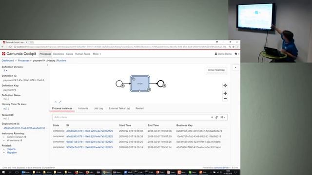The width and height of the screenshot is (312, 175).
Task: Focus the Add criteria search field
Action: pyautogui.click(x=131, y=117)
